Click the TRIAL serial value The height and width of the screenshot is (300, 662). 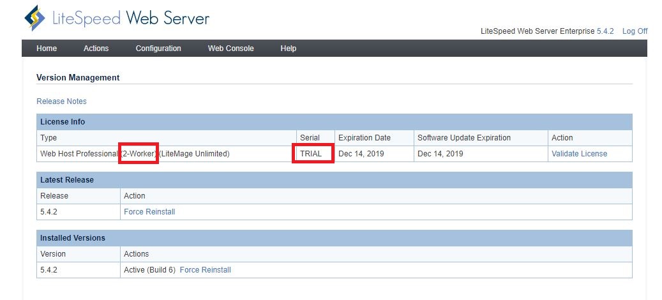pyautogui.click(x=311, y=154)
